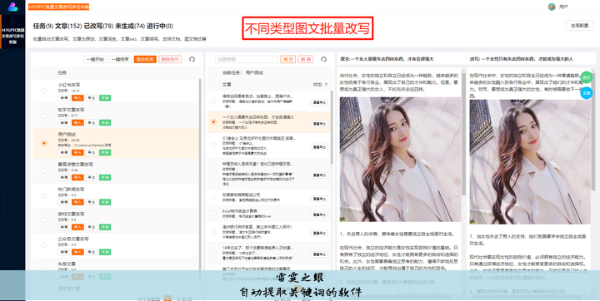Screen dimensions: 600x301
Task: Click 导出 button for 用户测试 task
Action: [x=92, y=152]
